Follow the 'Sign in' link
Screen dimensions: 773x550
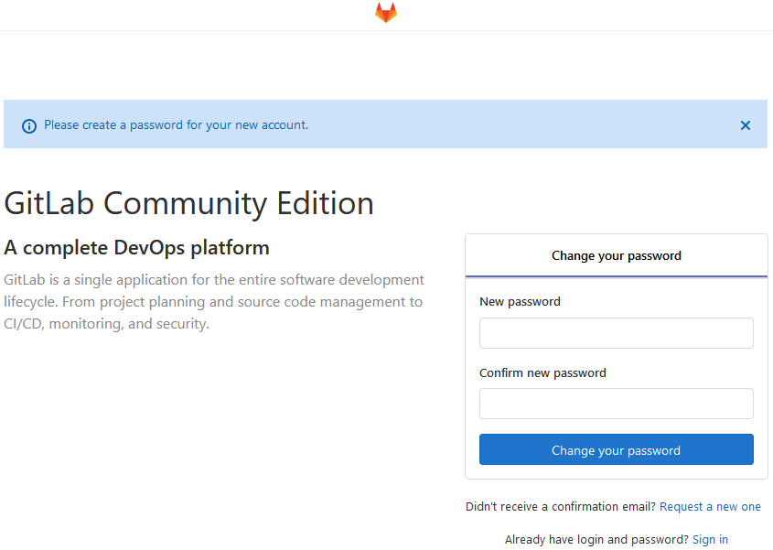coord(710,539)
